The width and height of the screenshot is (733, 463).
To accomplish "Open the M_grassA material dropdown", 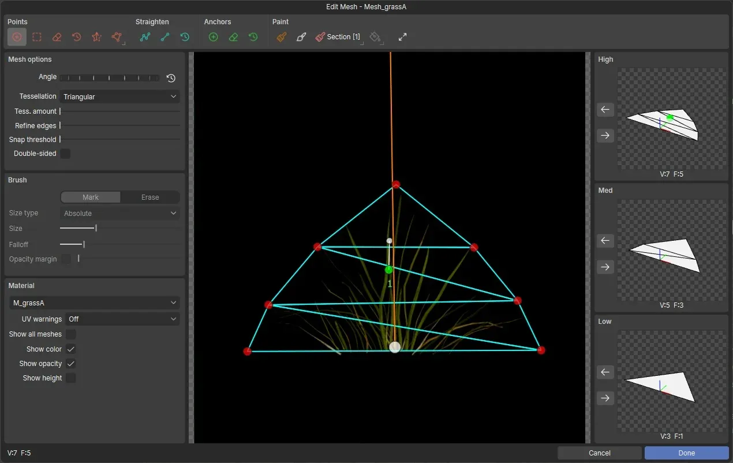I will point(94,303).
